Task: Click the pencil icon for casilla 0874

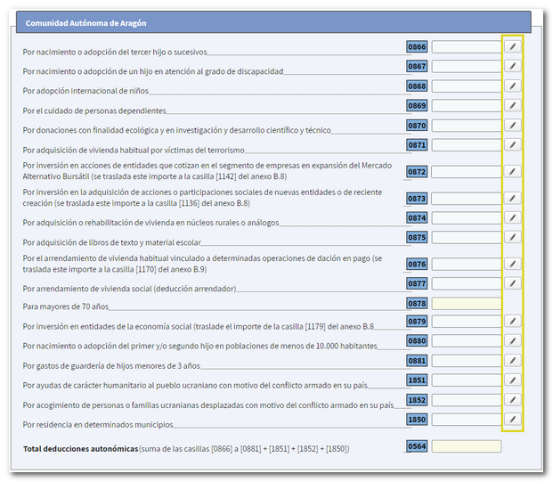Action: point(512,217)
